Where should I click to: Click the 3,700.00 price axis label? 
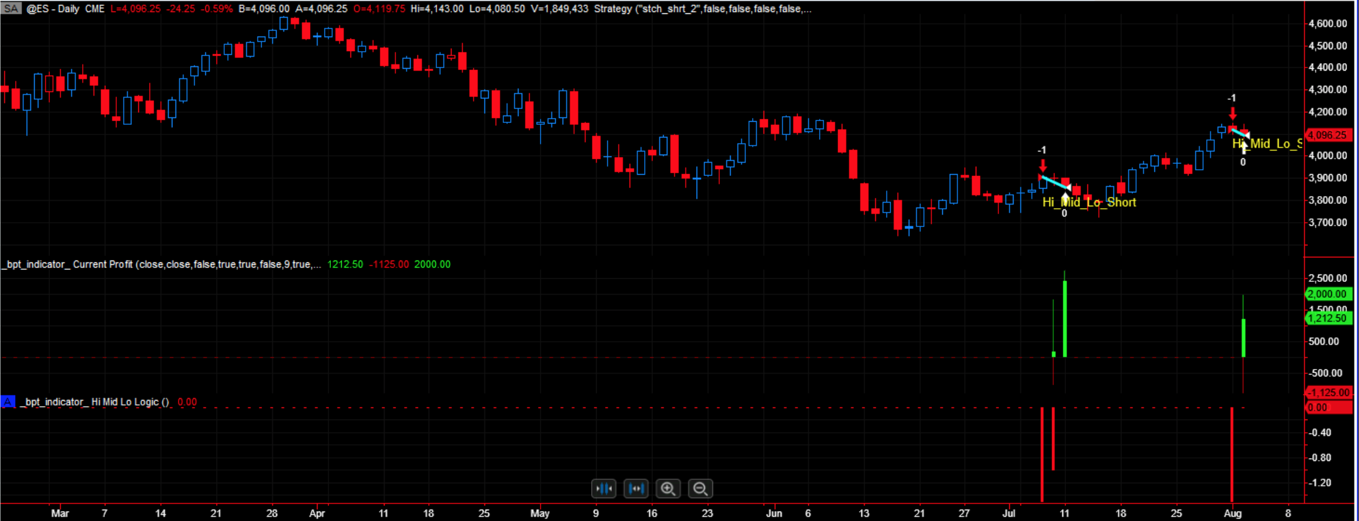coord(1329,223)
